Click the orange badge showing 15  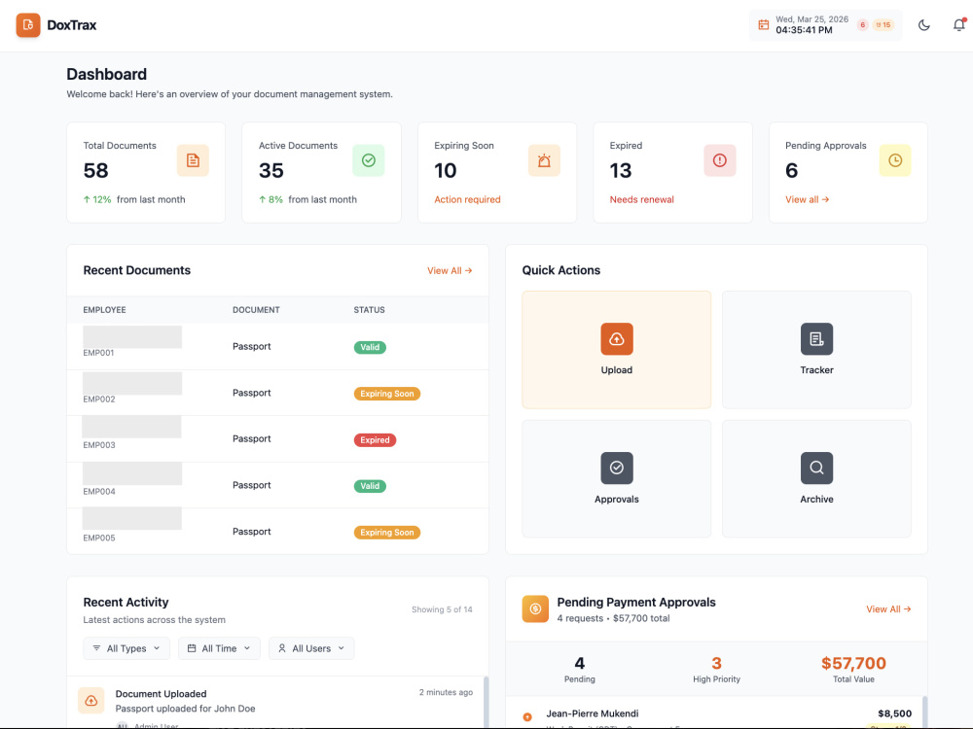pyautogui.click(x=883, y=25)
